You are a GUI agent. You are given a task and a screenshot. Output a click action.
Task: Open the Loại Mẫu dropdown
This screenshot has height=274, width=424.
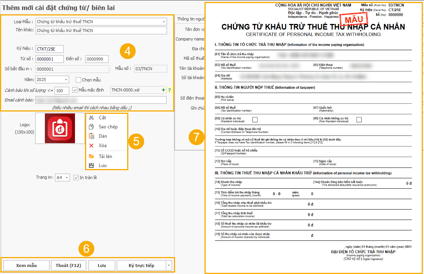(x=164, y=22)
